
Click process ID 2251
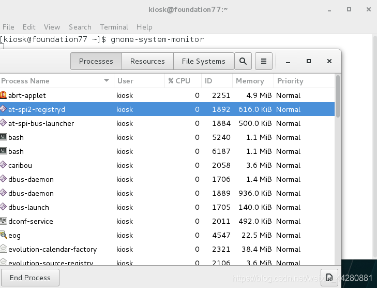point(221,95)
